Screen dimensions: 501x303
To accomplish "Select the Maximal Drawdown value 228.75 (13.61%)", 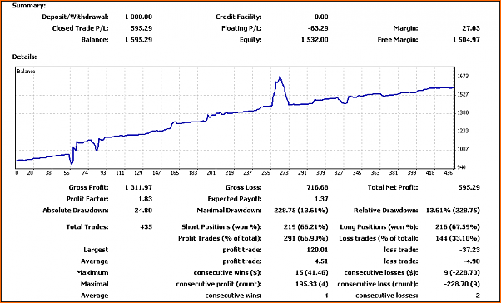I will [x=301, y=211].
